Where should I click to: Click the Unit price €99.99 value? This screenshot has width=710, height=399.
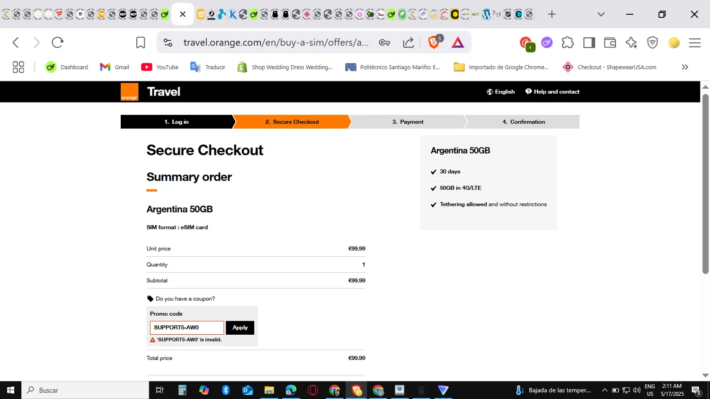pyautogui.click(x=356, y=249)
